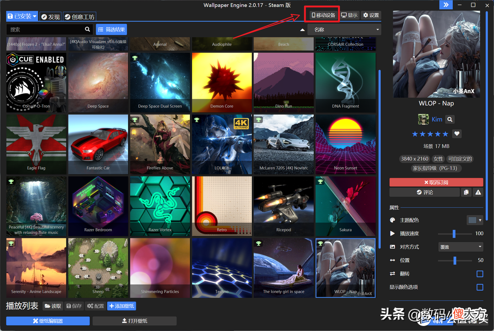Open the author search magnifier button
The height and width of the screenshot is (331, 494).
tap(450, 119)
